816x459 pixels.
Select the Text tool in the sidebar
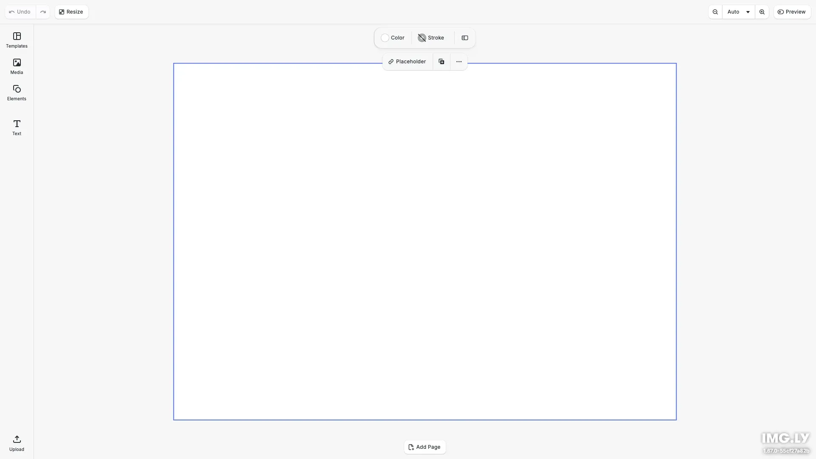point(16,127)
